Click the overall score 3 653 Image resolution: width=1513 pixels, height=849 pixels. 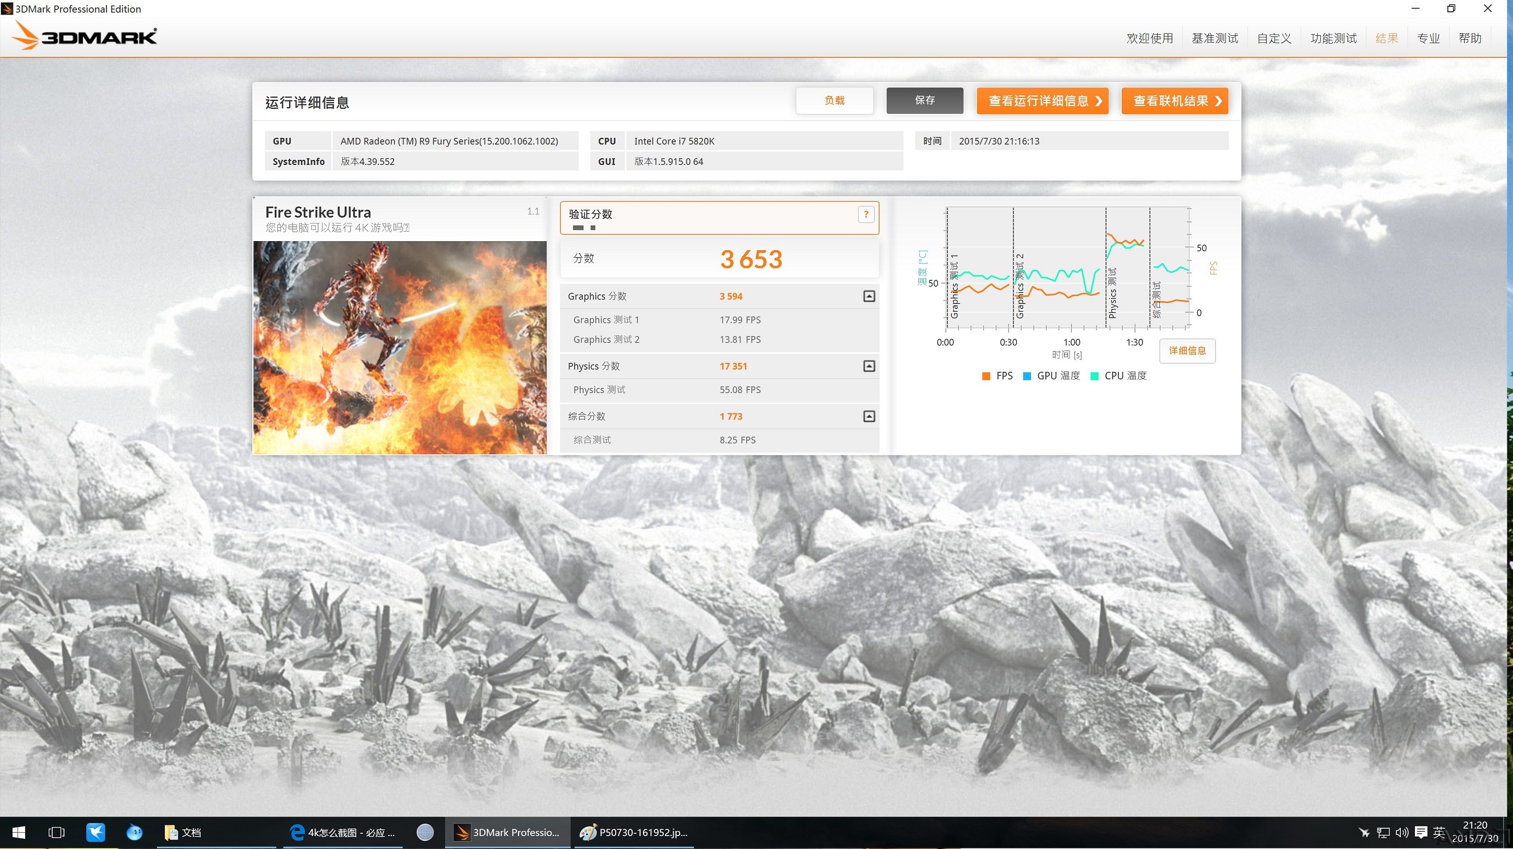[751, 259]
